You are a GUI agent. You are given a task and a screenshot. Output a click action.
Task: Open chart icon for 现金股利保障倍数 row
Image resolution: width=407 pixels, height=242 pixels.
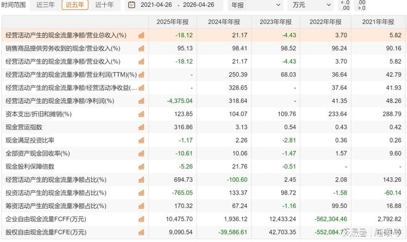point(141,167)
